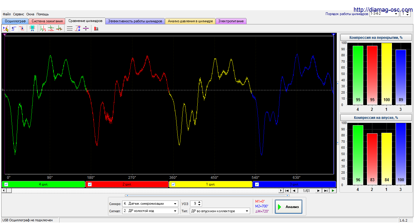Click the blue rising-edge trigger icon
The height and width of the screenshot is (224, 417).
coord(14,29)
